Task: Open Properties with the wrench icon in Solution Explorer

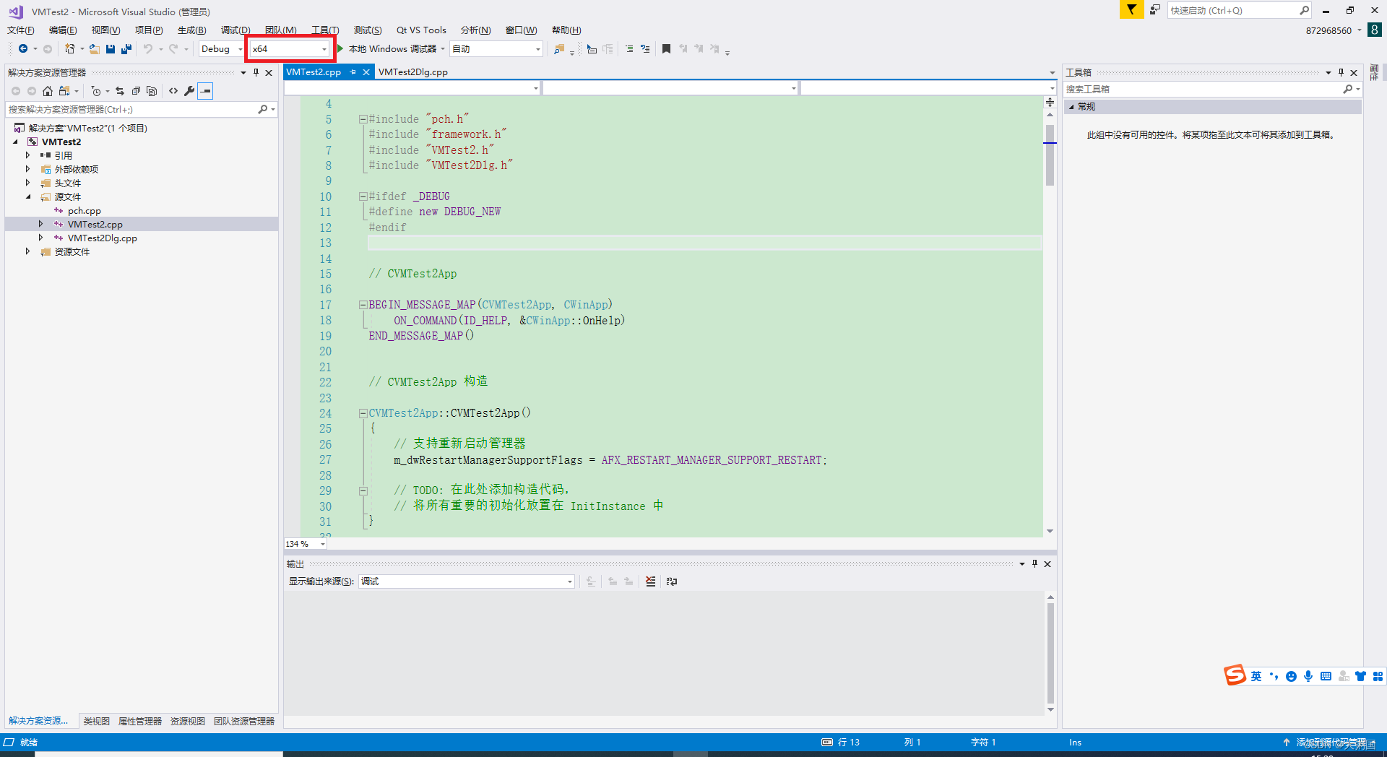Action: 189,91
